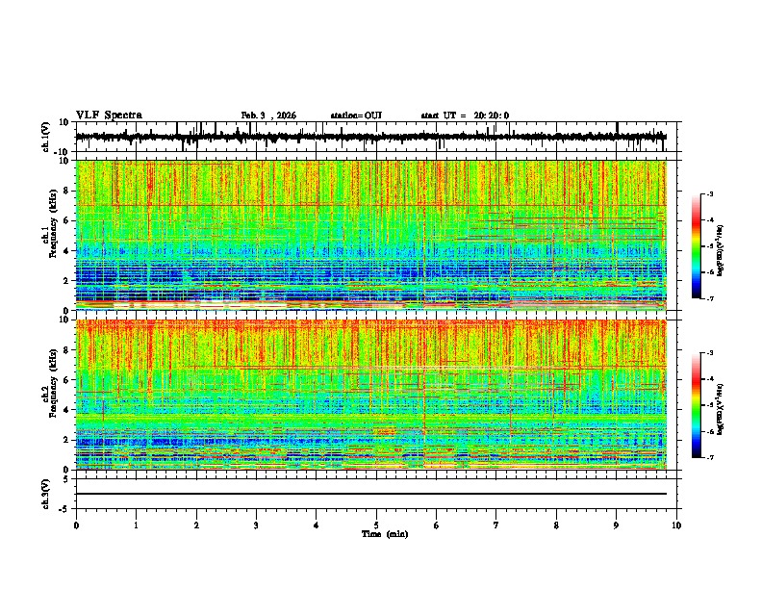Click the ch.1 color bar log(PSD) unit label
The image size is (762, 589).
721,250
